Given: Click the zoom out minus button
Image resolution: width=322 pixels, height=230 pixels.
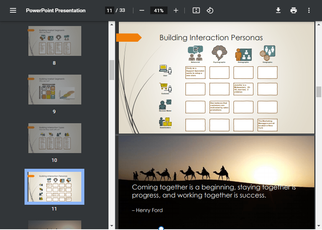Looking at the screenshot, I should point(142,10).
